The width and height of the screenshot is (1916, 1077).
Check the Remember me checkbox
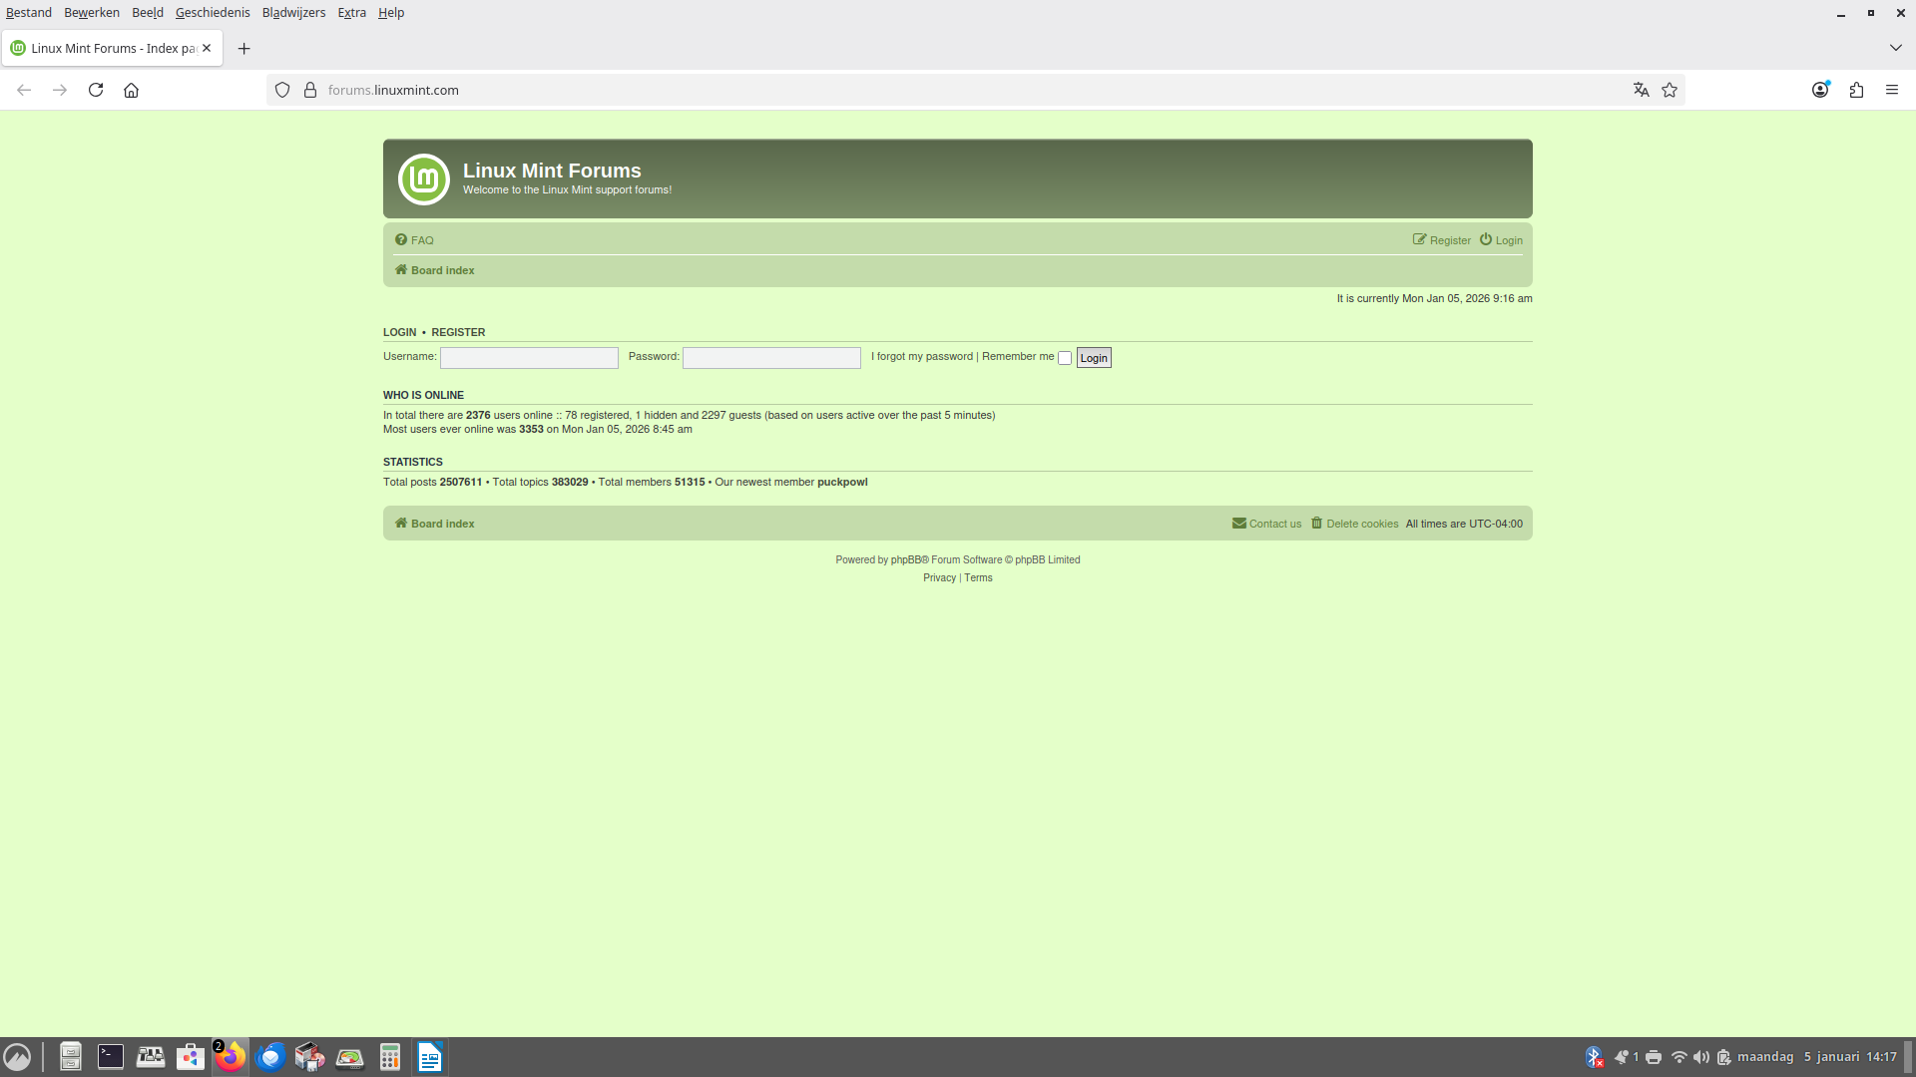(x=1065, y=358)
